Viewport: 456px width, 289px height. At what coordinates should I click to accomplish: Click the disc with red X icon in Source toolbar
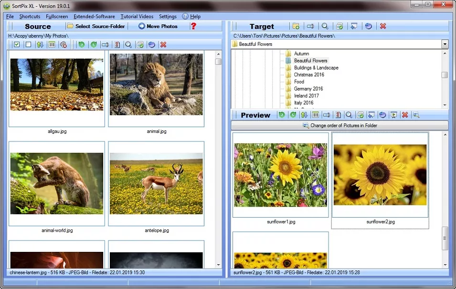[63, 44]
